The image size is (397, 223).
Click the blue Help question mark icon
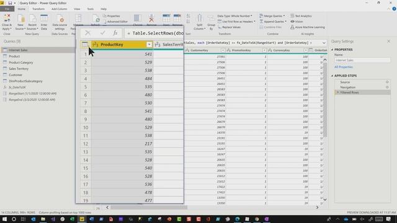[x=394, y=9]
